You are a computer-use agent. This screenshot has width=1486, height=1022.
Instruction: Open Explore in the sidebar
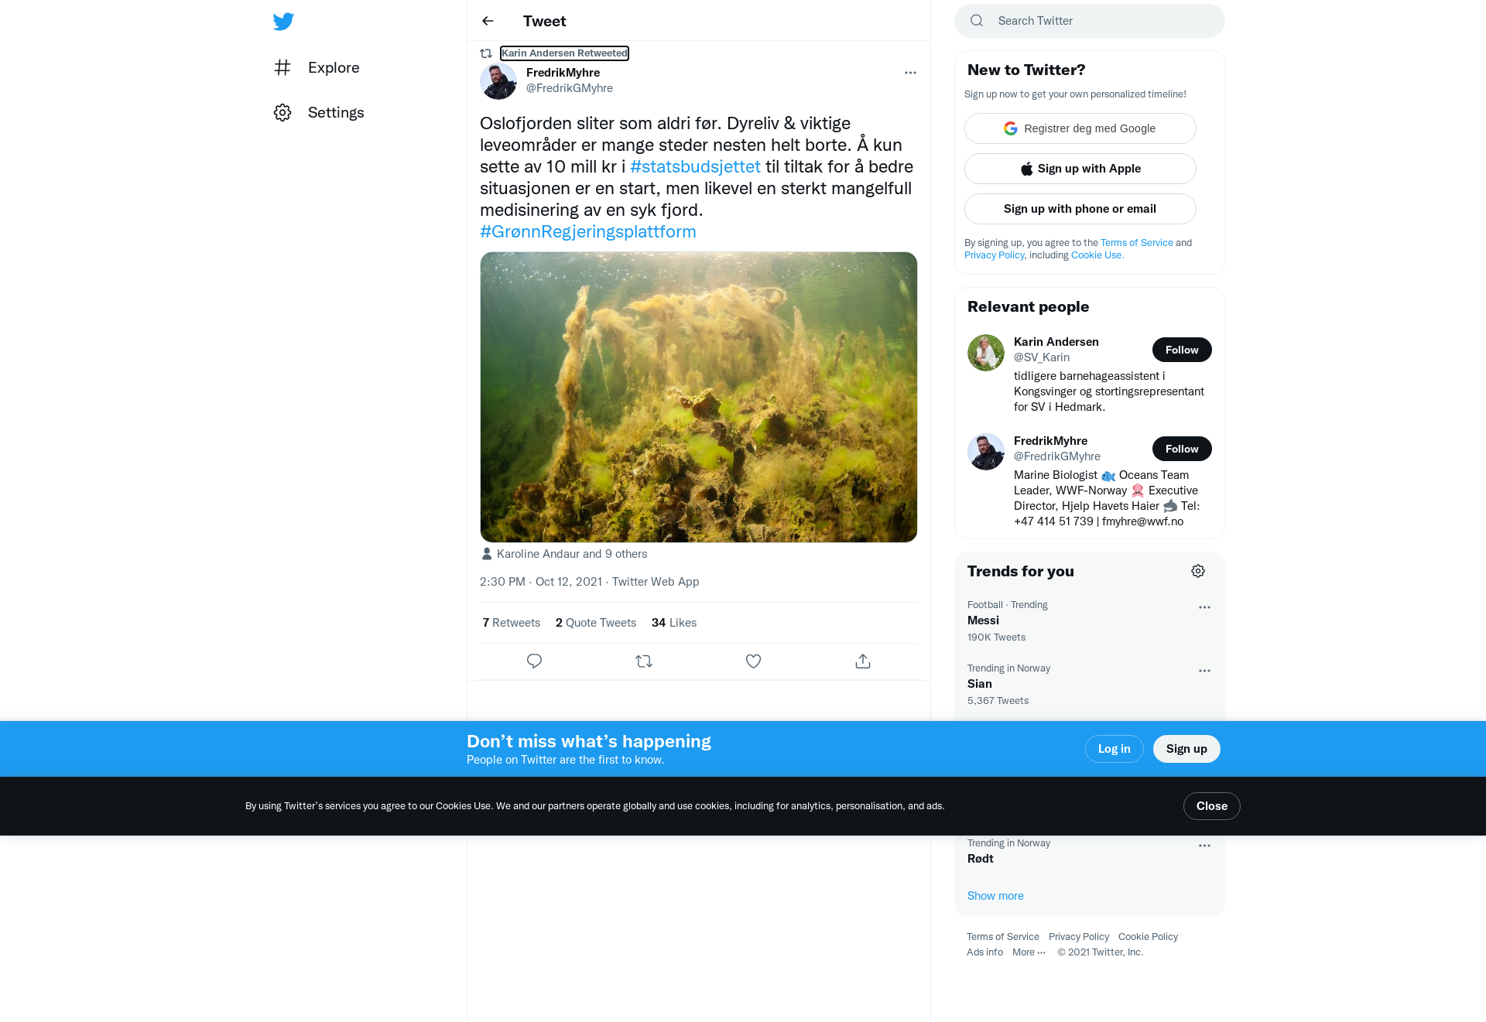pos(317,68)
